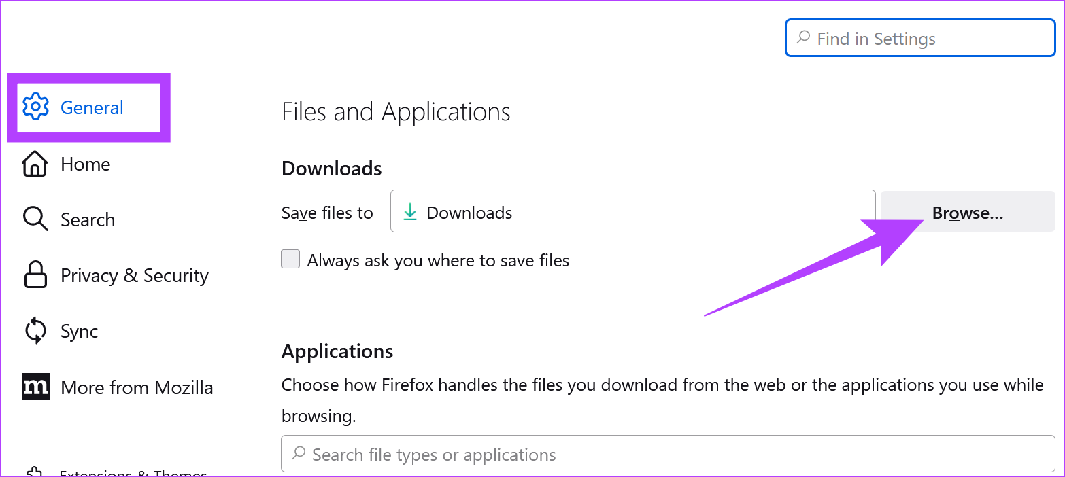Click the Search file types or applications box
The height and width of the screenshot is (477, 1065).
(666, 454)
